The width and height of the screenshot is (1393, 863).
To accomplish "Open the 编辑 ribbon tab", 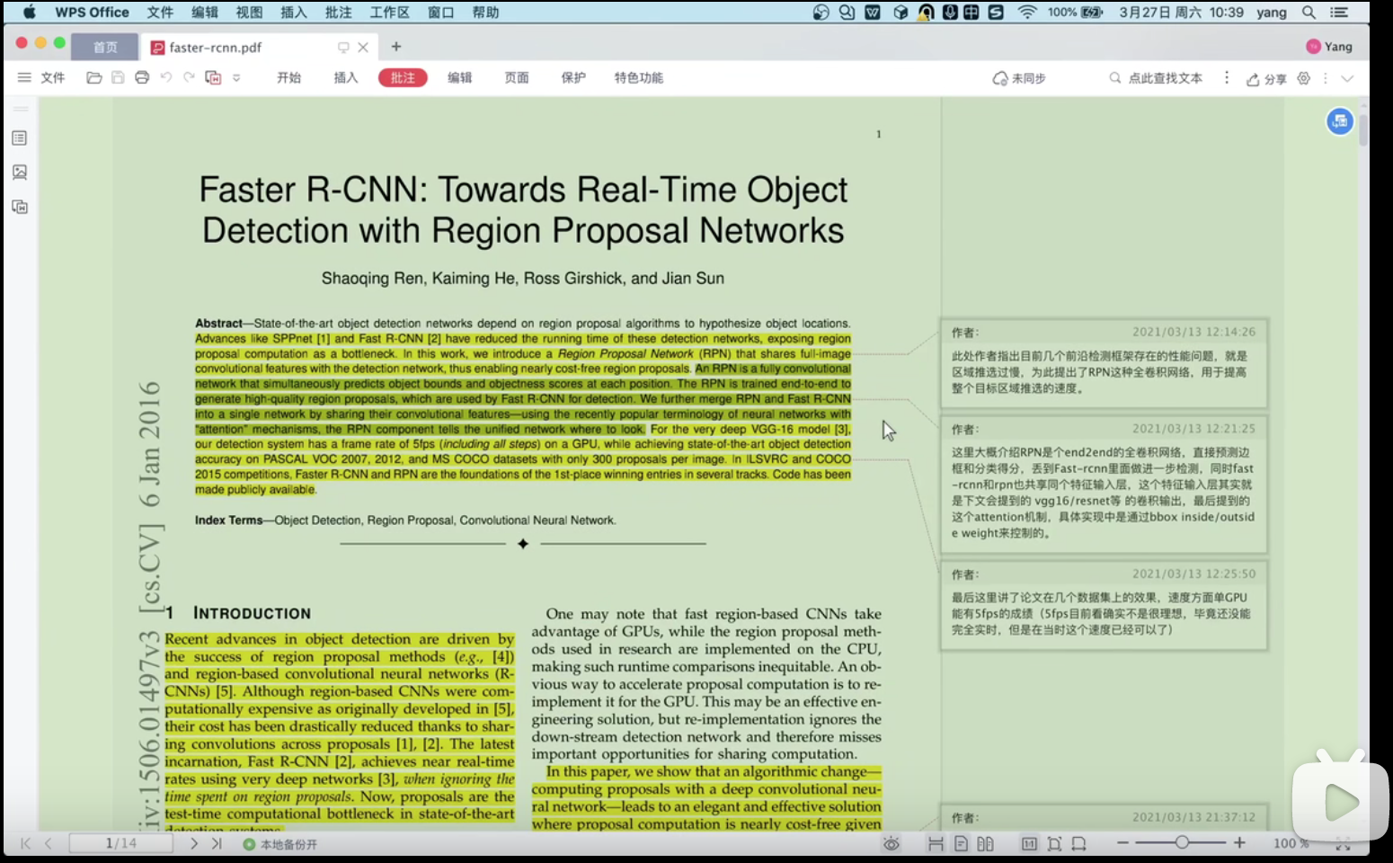I will (460, 78).
